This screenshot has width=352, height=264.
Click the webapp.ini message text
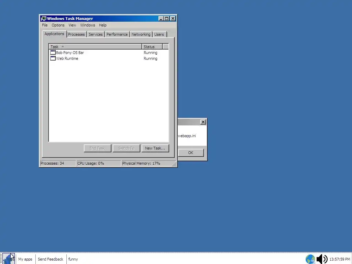click(x=187, y=136)
